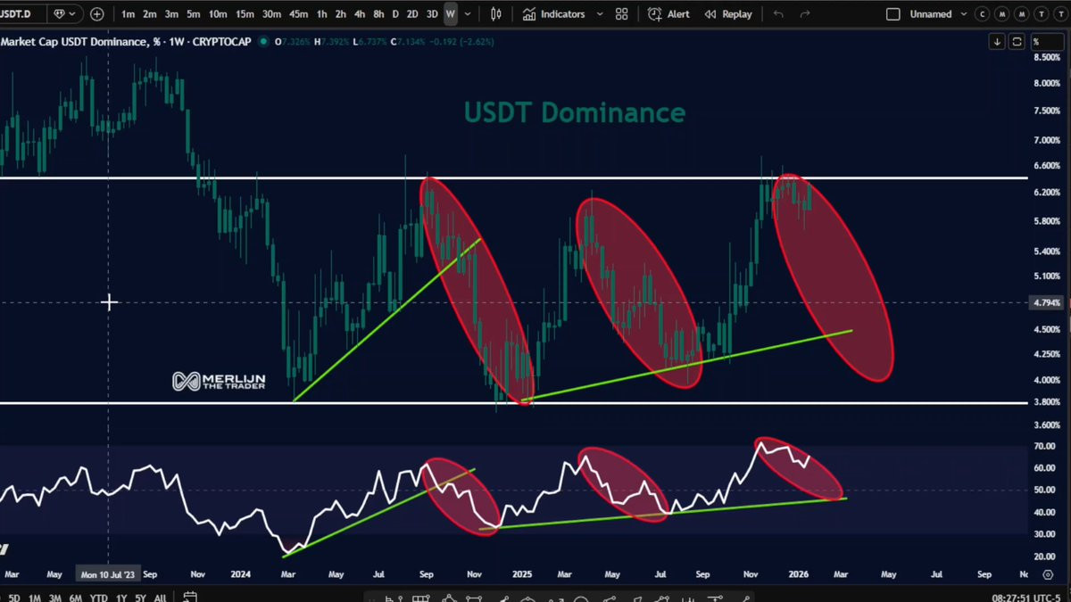Click the 4.794% crosshair price label
The height and width of the screenshot is (602, 1071).
point(1047,302)
